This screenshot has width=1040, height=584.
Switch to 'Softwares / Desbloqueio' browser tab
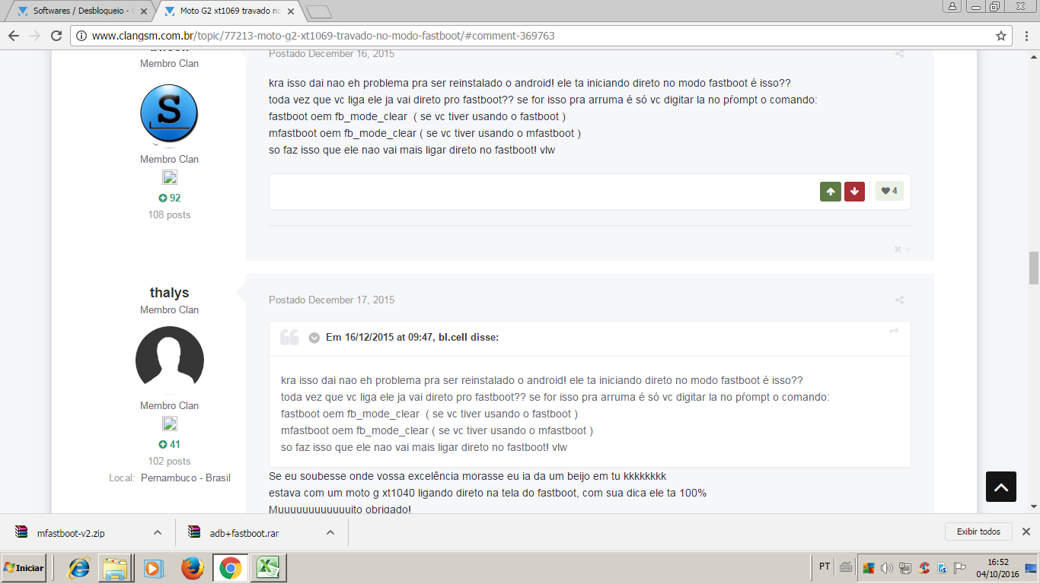coord(81,11)
